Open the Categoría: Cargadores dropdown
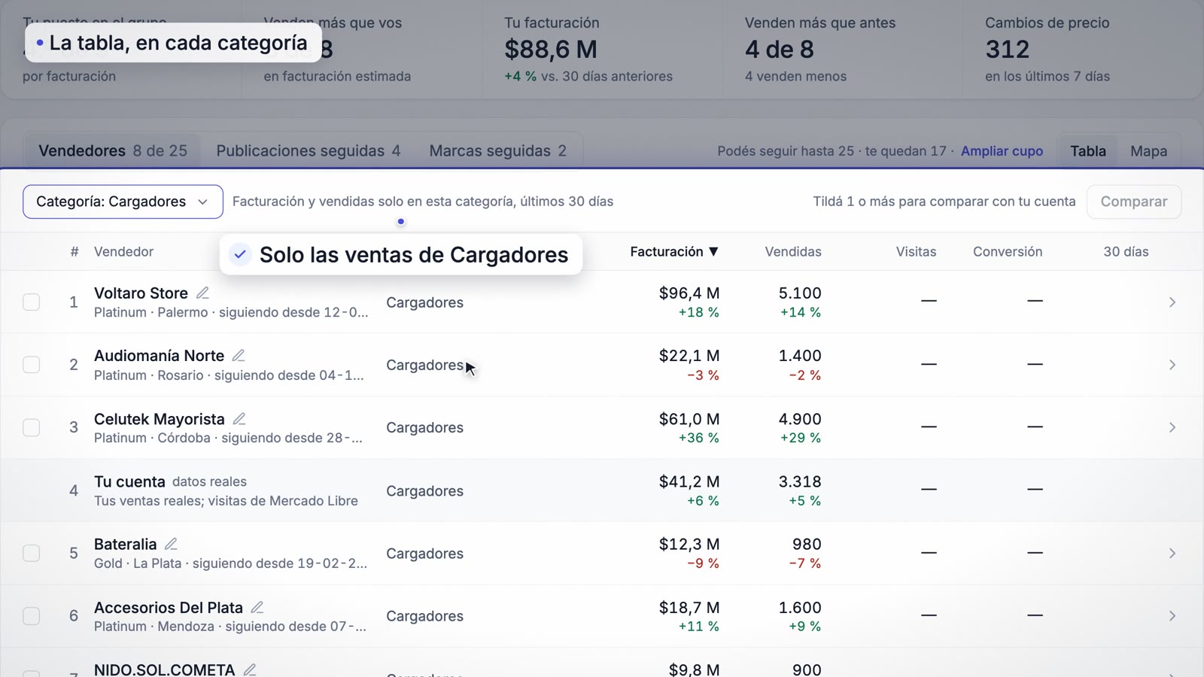The height and width of the screenshot is (677, 1204). 123,202
